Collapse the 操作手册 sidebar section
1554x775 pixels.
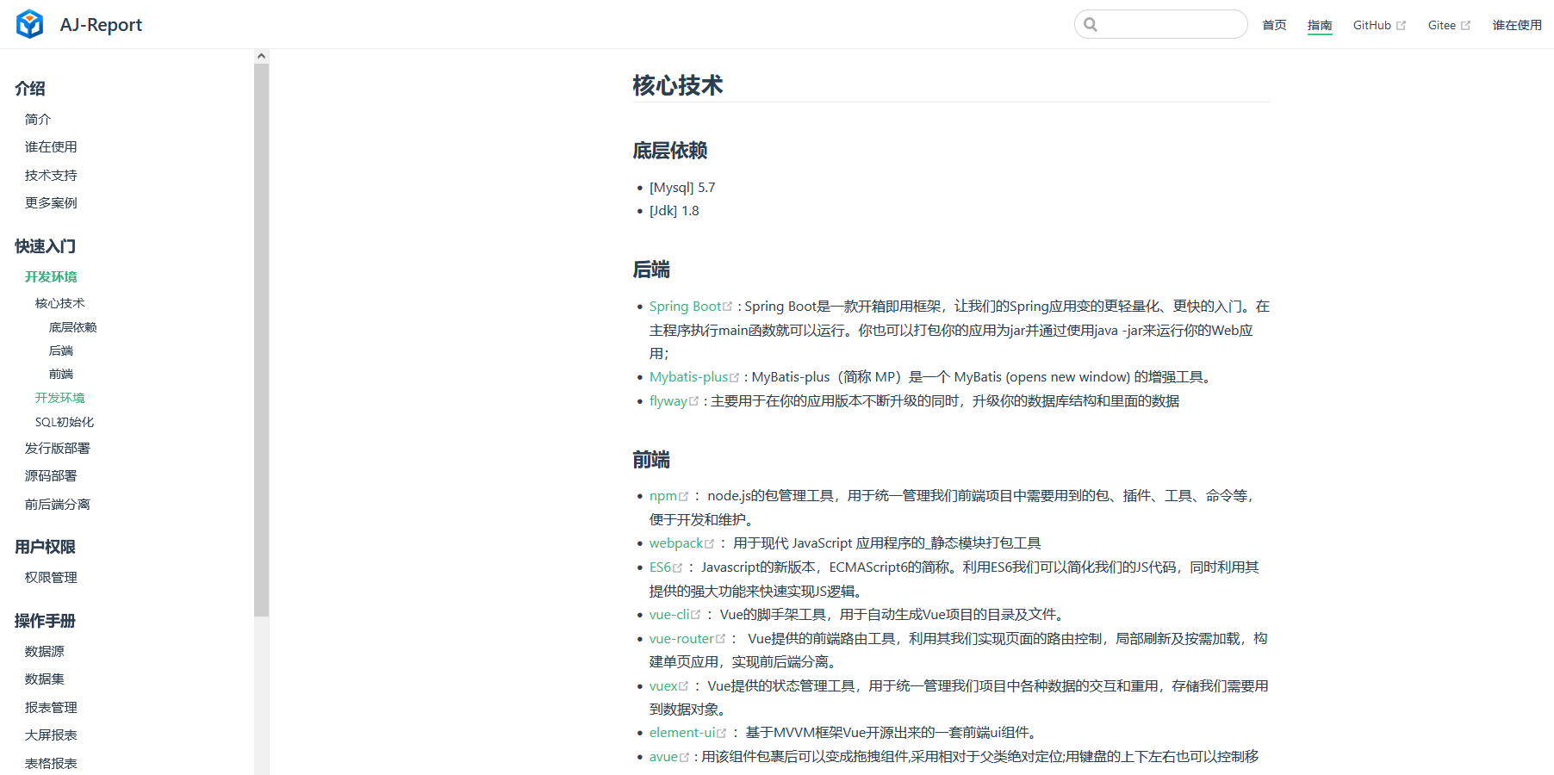pyautogui.click(x=44, y=621)
